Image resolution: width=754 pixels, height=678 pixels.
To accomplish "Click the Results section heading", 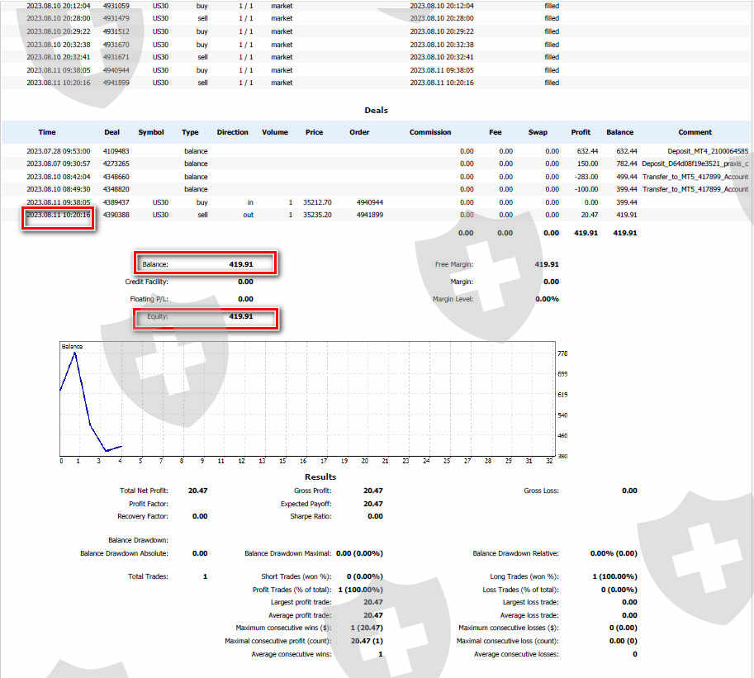I will (320, 476).
